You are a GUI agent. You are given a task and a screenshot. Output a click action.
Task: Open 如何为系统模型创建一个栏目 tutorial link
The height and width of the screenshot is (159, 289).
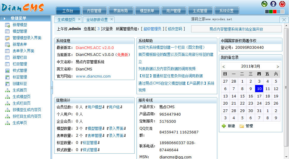[172, 47]
